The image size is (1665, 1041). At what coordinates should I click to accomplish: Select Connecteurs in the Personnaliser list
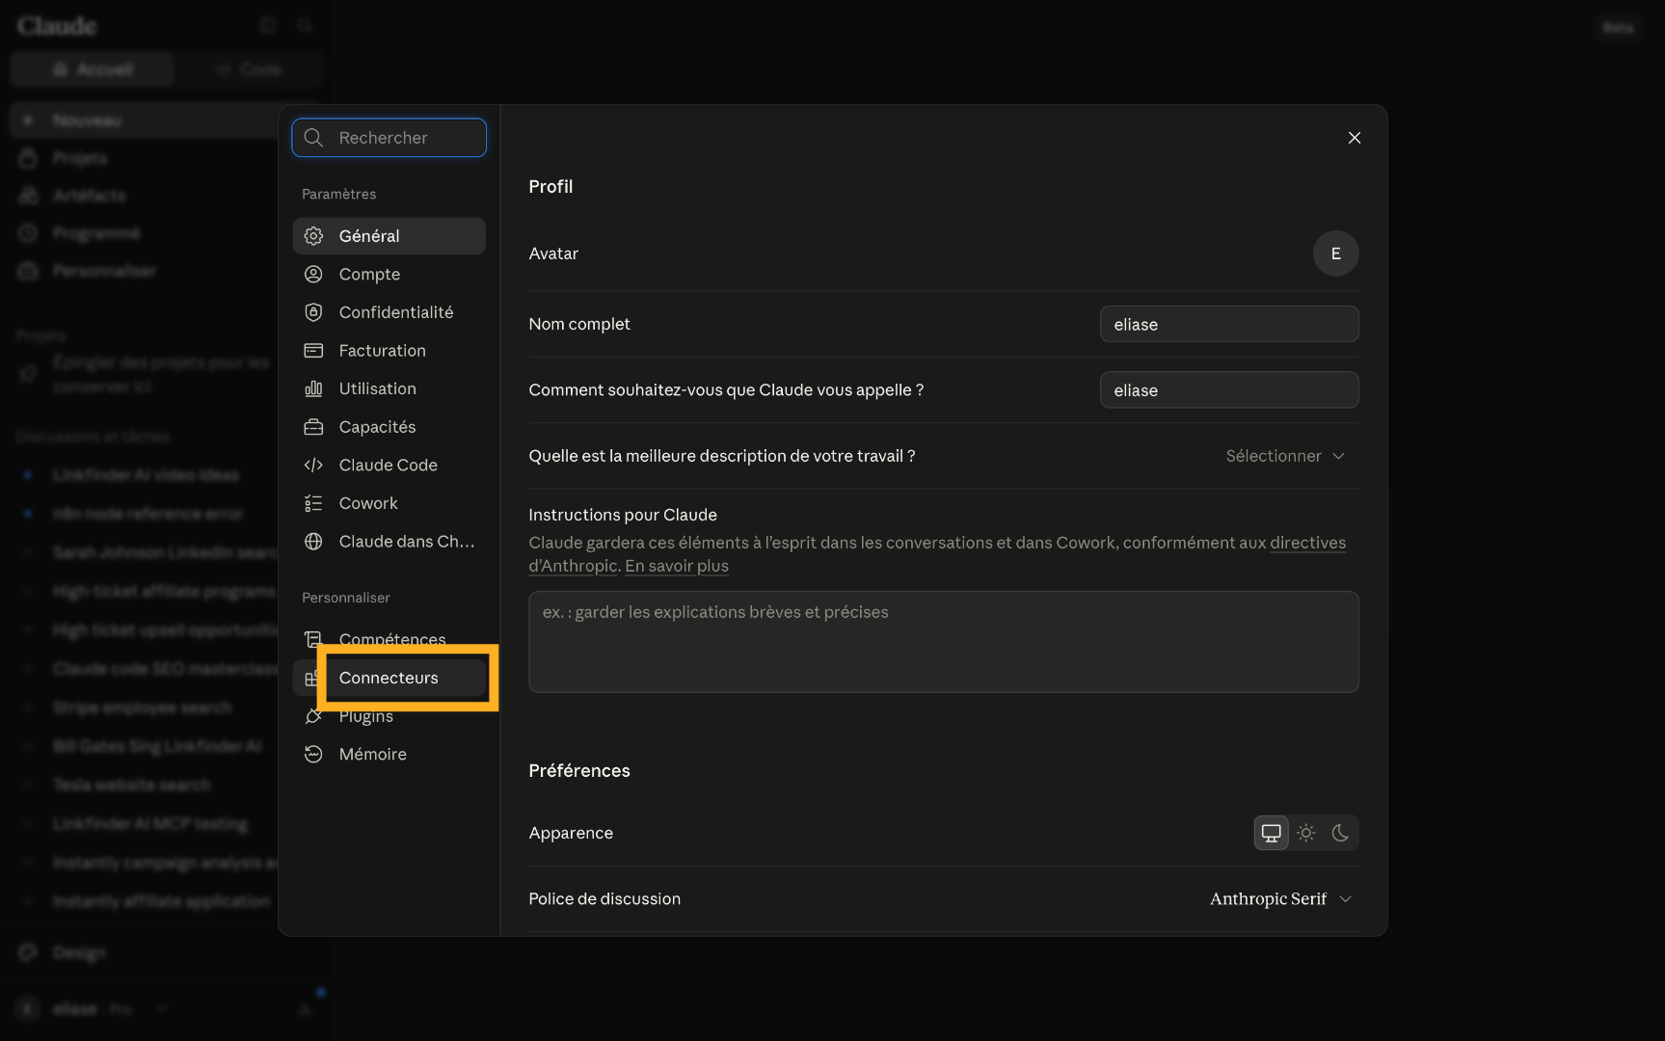pos(389,678)
